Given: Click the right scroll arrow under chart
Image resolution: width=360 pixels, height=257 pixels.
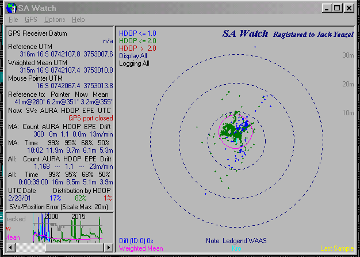Looking at the screenshot, I should tap(108, 247).
